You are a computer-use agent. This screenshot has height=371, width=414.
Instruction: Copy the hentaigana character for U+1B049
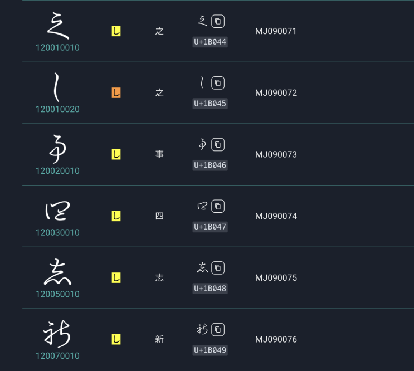pyautogui.click(x=218, y=329)
